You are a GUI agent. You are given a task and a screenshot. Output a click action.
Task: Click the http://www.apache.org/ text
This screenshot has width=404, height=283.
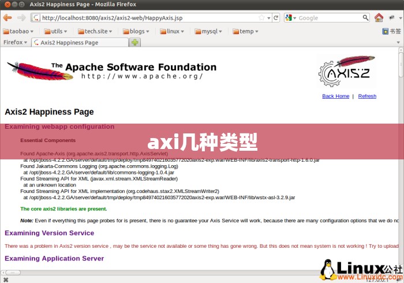142,76
